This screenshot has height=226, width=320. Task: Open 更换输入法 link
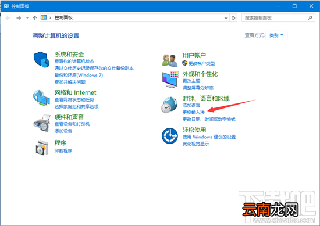tap(194, 113)
